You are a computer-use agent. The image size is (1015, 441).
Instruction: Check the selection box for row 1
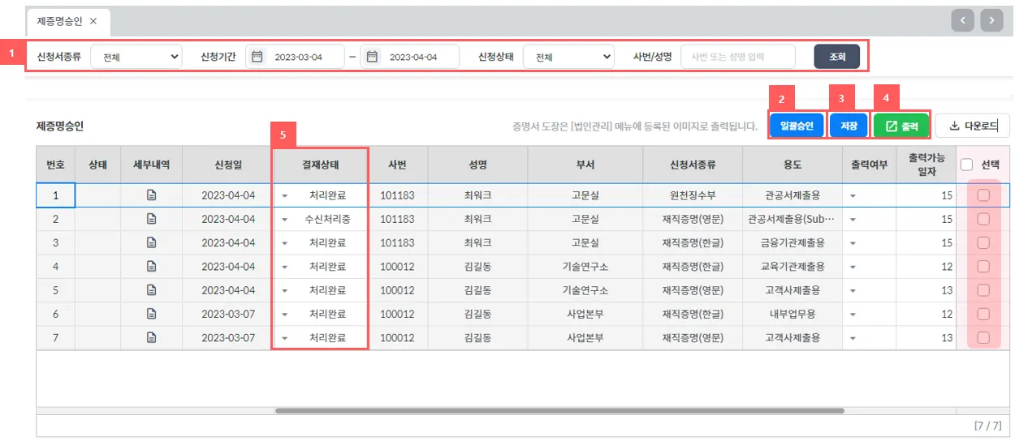coord(983,195)
